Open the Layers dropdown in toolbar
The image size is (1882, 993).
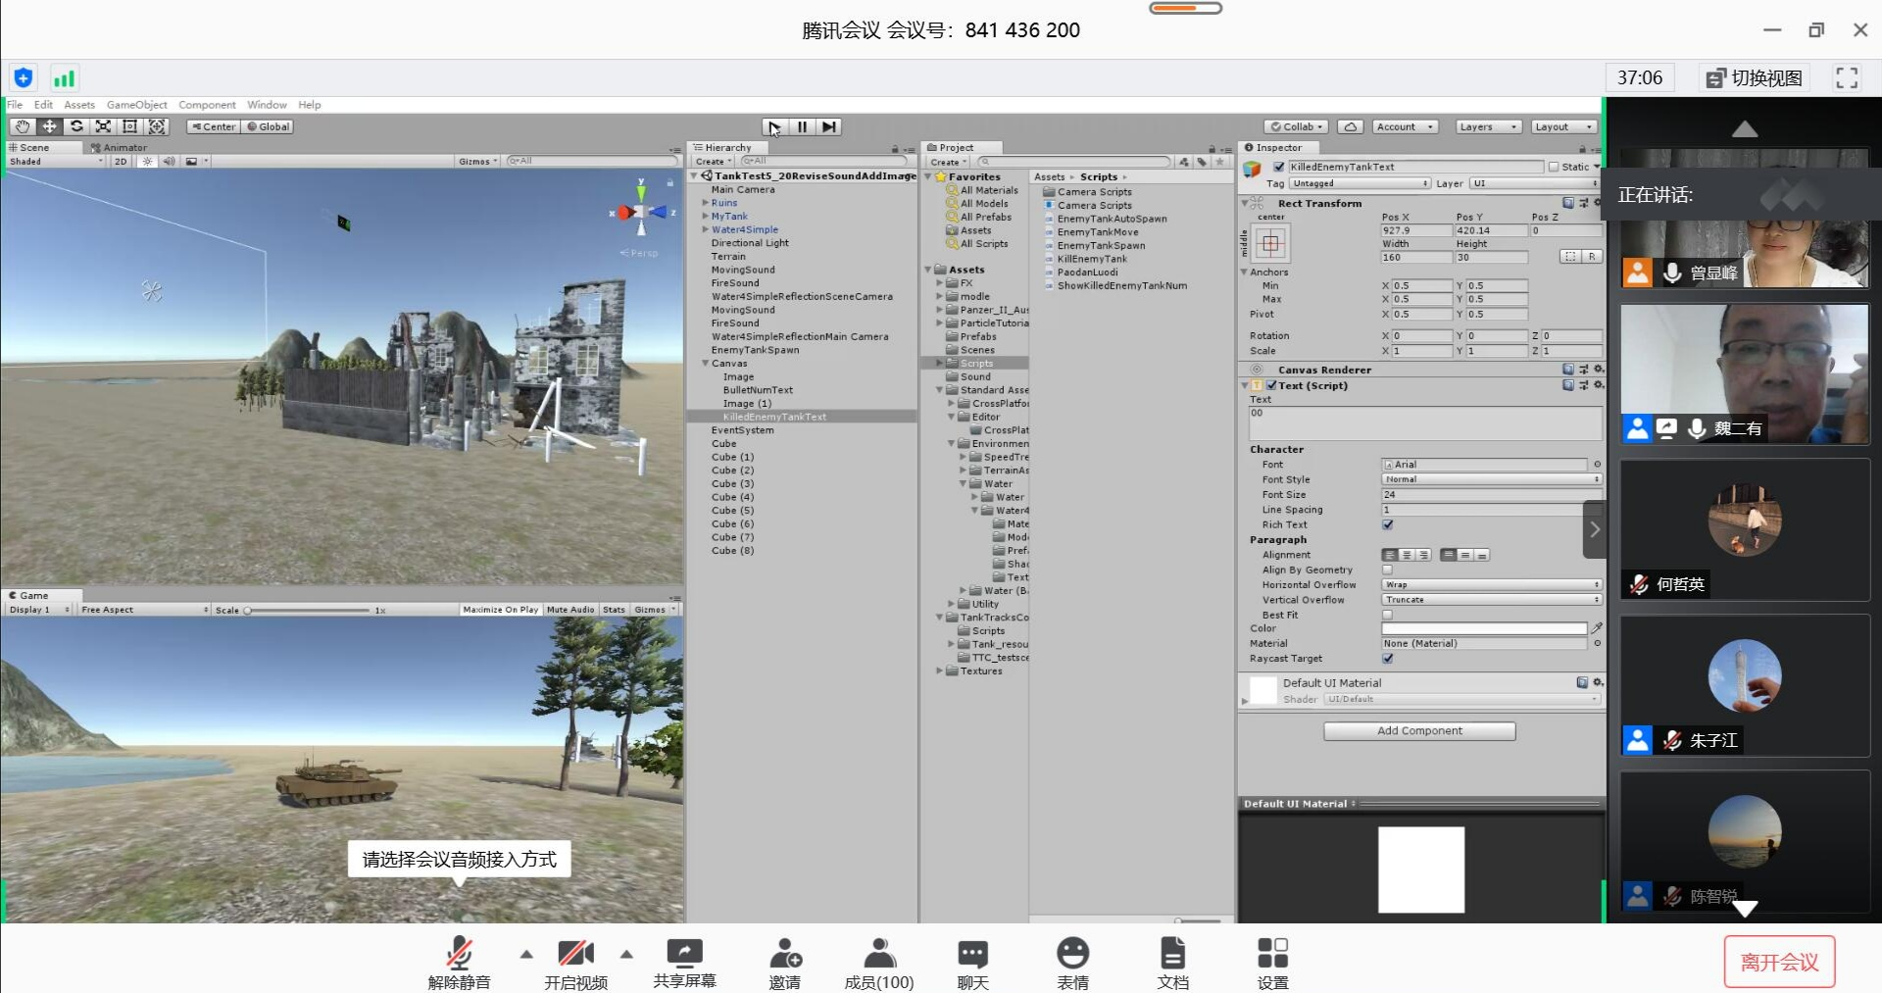click(x=1487, y=126)
